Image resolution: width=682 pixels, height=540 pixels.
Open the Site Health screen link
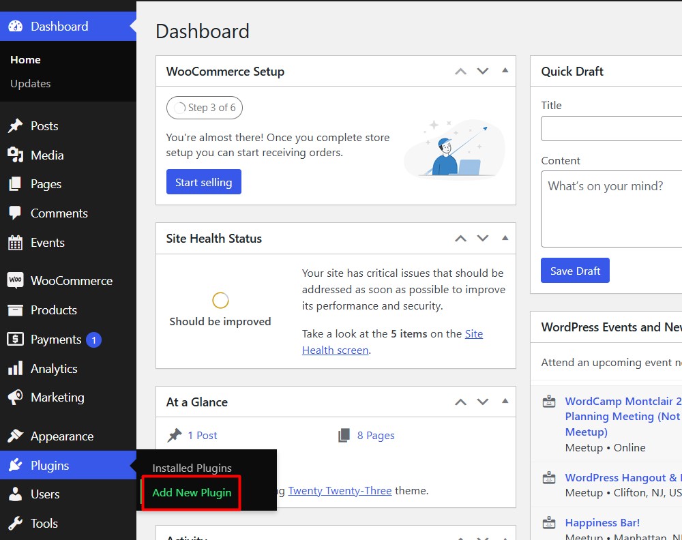point(392,342)
